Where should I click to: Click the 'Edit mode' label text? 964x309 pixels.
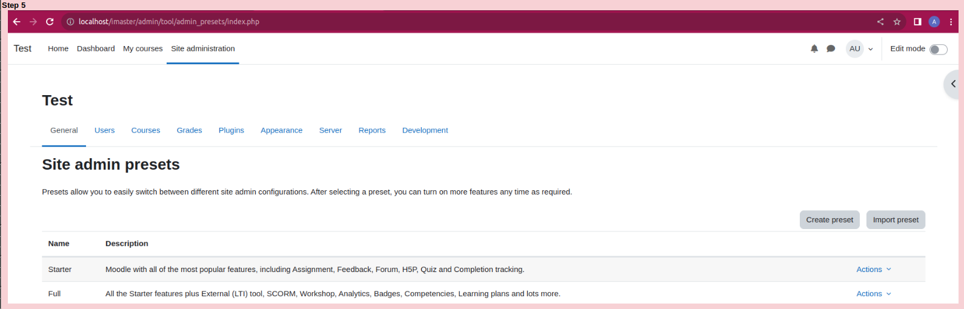tap(908, 48)
